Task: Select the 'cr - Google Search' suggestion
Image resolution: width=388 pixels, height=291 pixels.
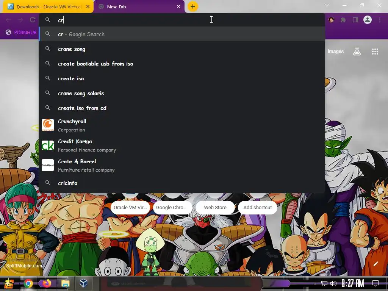Action: coord(182,34)
